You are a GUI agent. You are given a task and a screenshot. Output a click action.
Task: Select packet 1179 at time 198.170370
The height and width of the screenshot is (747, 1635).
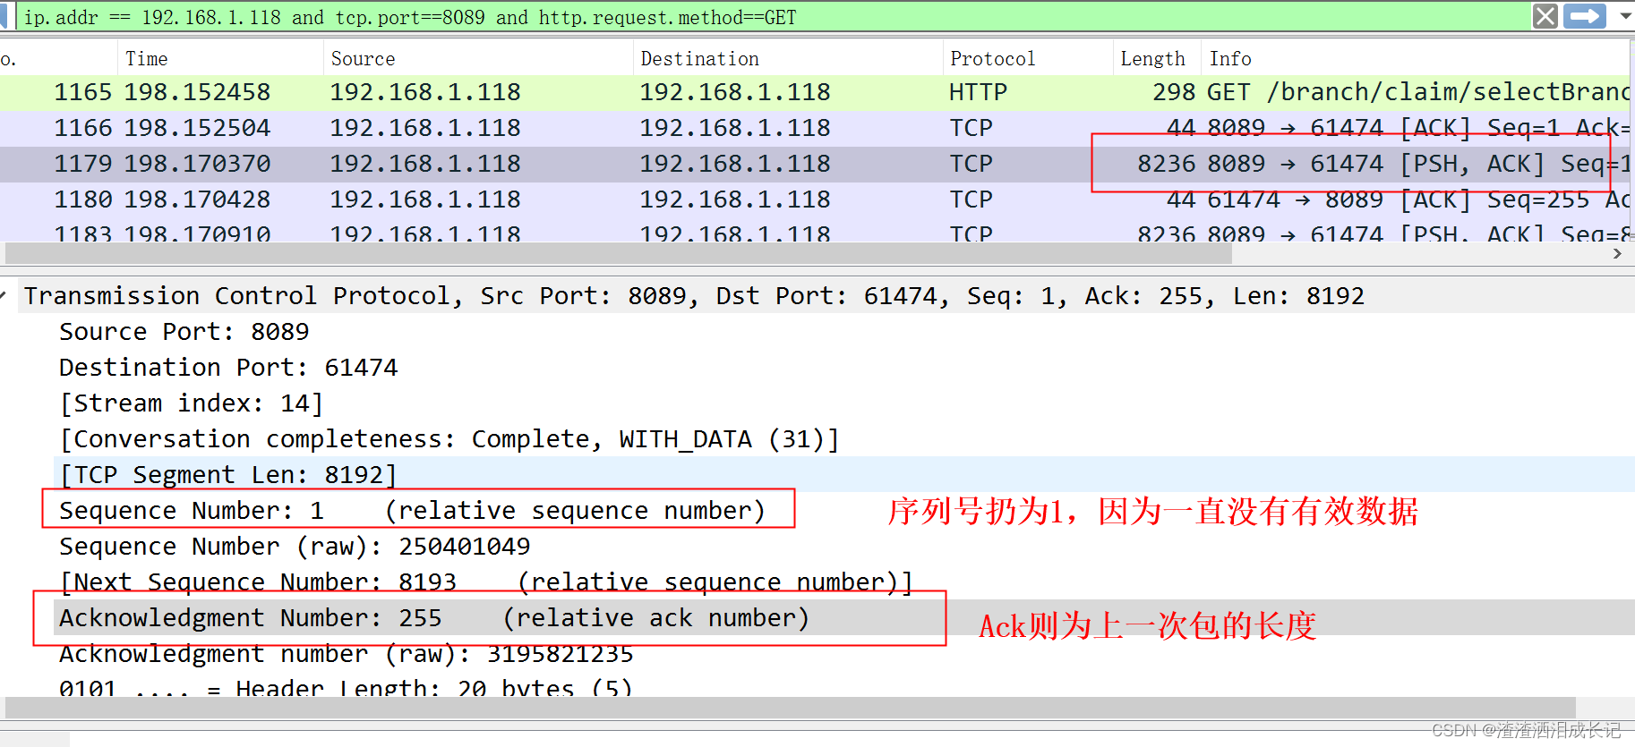[x=815, y=164]
